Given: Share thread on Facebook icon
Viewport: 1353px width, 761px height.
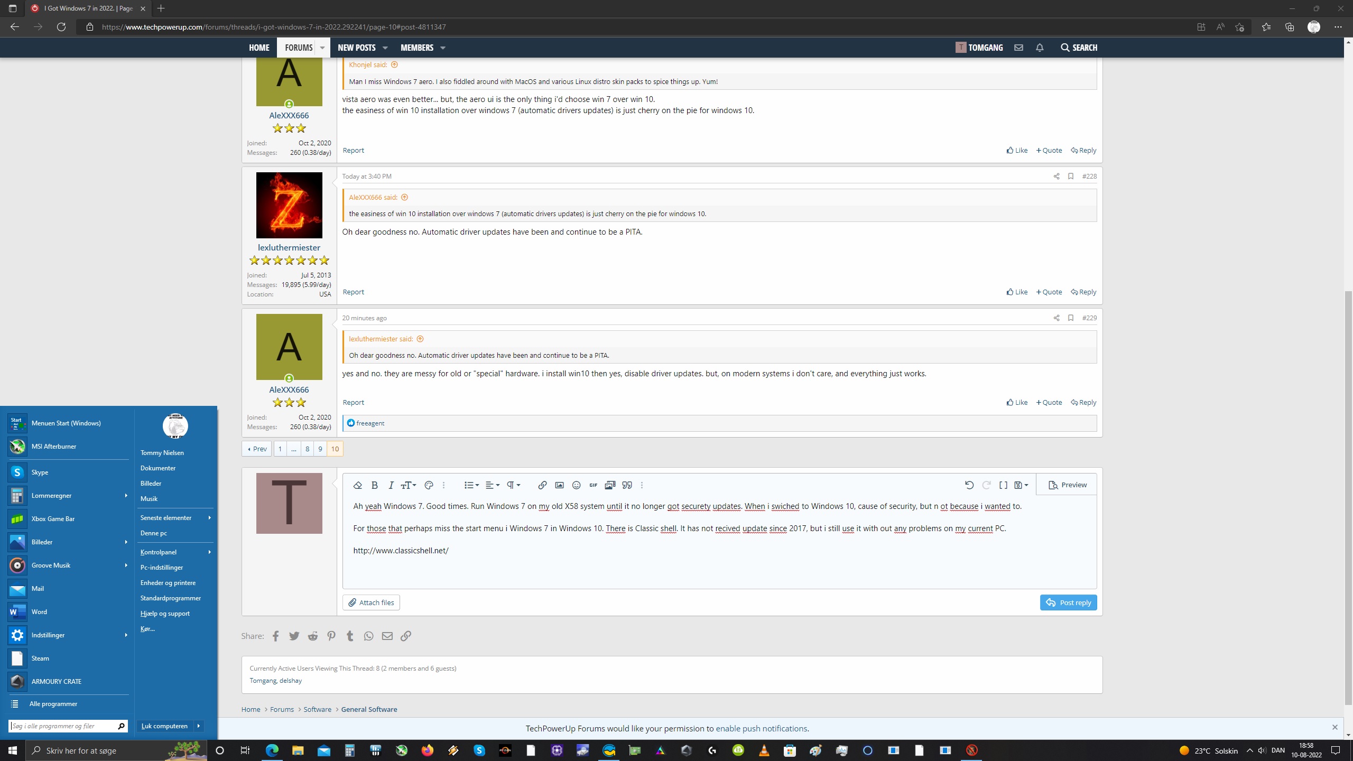Looking at the screenshot, I should click(x=275, y=636).
